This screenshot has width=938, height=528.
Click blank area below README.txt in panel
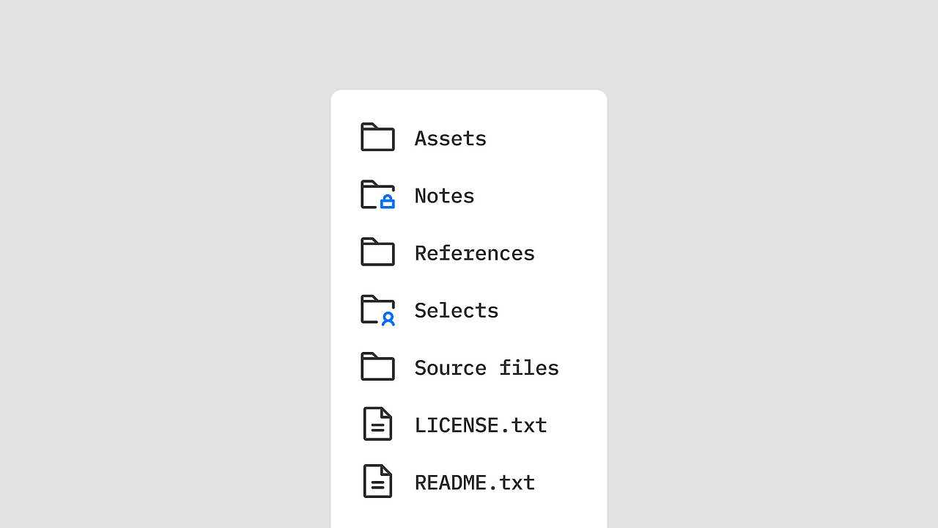(469, 515)
